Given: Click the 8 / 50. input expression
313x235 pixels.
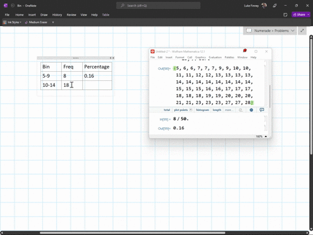Looking at the screenshot, I should [181, 119].
